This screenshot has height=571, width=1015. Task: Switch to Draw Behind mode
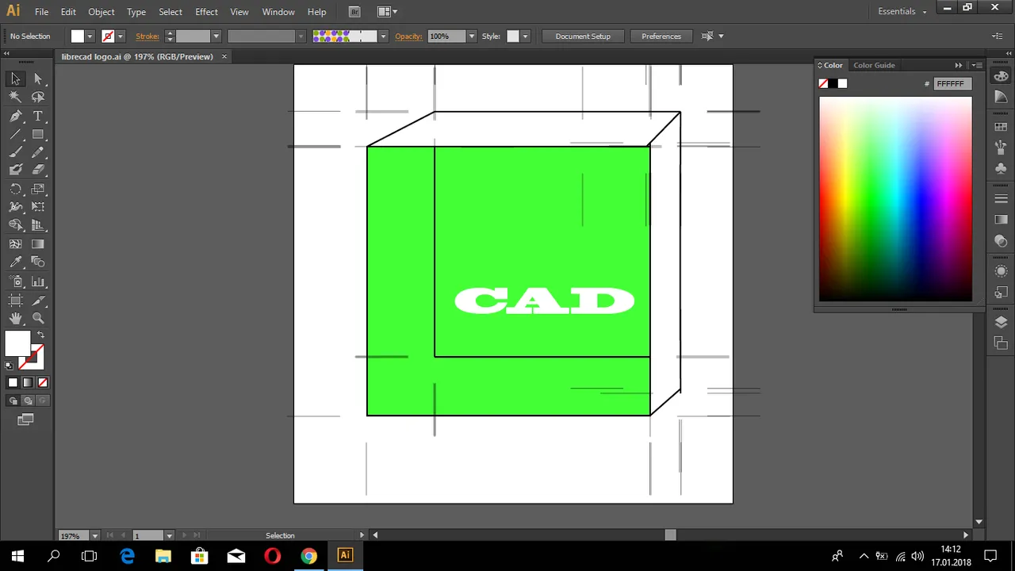click(x=28, y=400)
